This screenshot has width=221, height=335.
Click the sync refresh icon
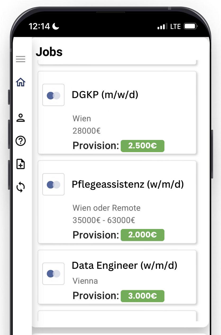pos(21,187)
